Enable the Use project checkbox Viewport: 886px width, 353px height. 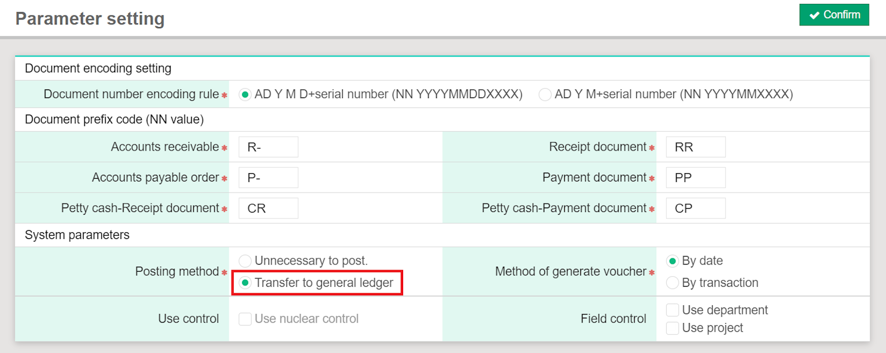[x=672, y=328]
